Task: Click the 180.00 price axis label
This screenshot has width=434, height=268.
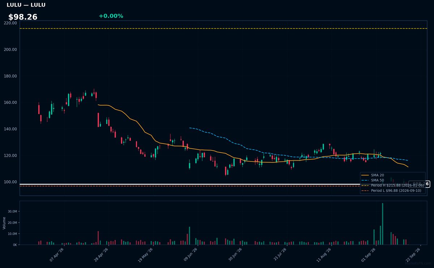Action: (x=10, y=76)
